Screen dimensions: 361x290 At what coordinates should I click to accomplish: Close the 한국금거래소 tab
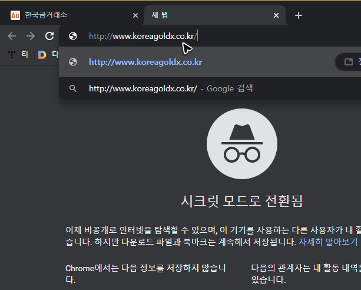[x=135, y=15]
